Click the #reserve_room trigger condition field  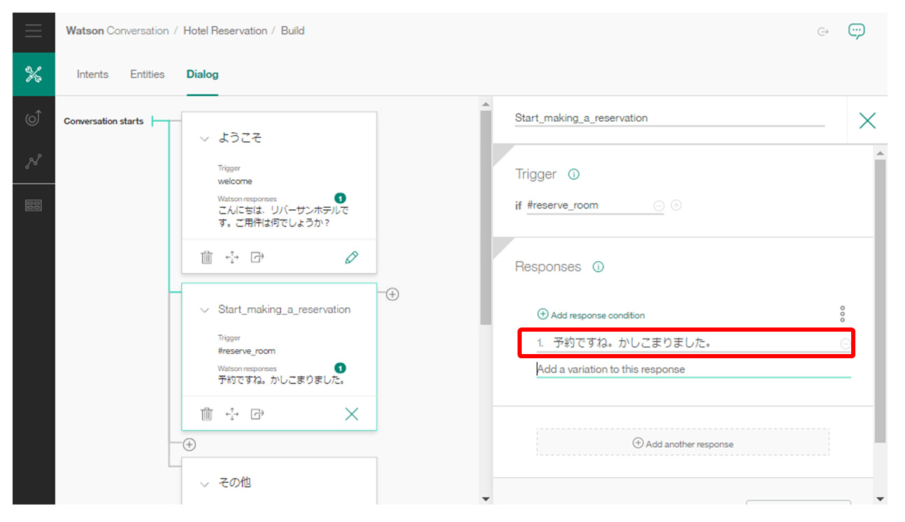click(594, 206)
